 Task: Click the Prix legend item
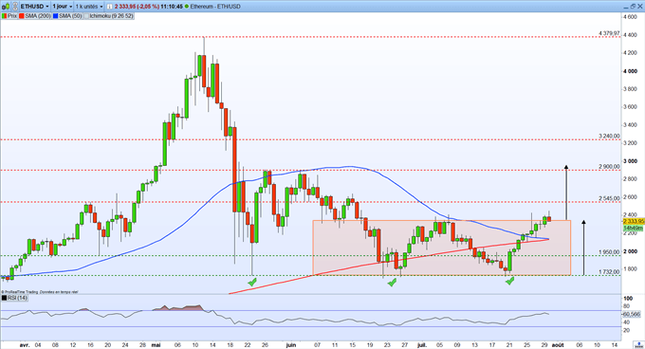pyautogui.click(x=9, y=16)
